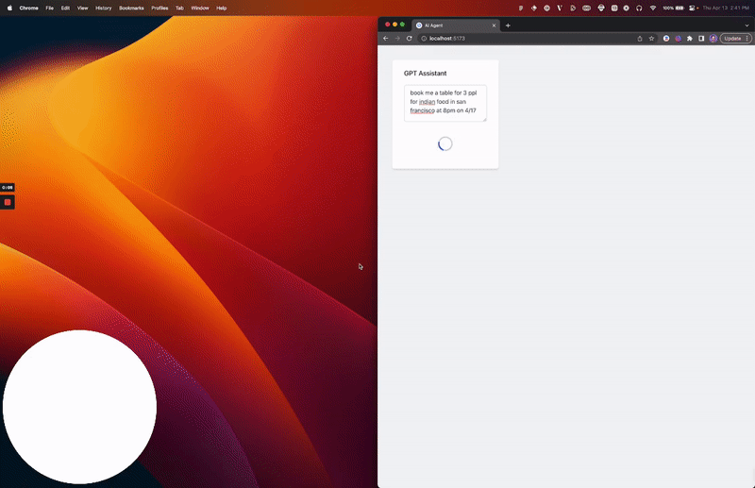The height and width of the screenshot is (488, 755).
Task: Open the headphones menu bar icon
Action: coord(639,8)
